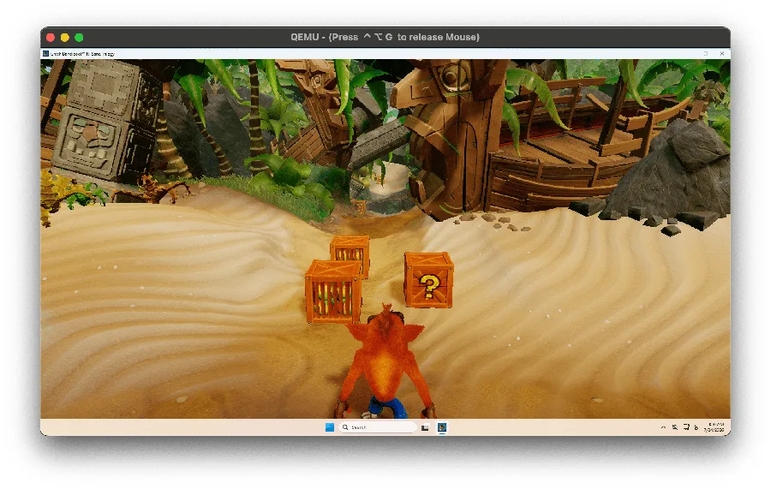The height and width of the screenshot is (489, 771).
Task: Minimize QEMU using the yellow button
Action: pos(64,38)
